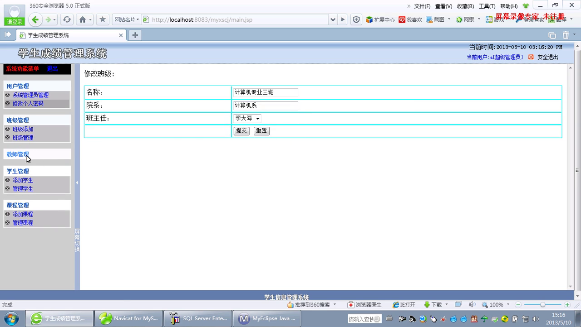
Task: Click the green shirt skin icon
Action: coord(526,6)
